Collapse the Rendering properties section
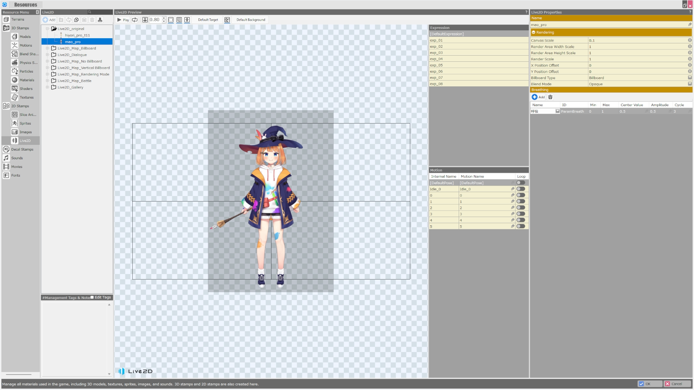The width and height of the screenshot is (694, 390). [x=534, y=32]
